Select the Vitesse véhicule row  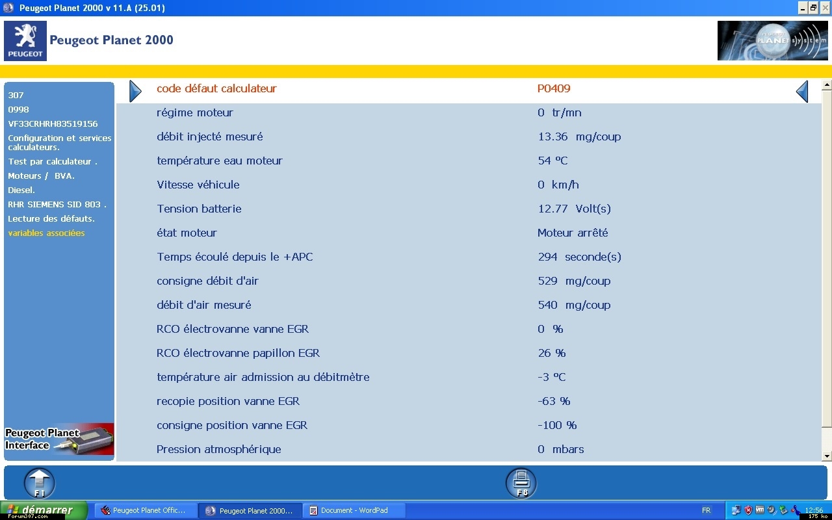469,185
